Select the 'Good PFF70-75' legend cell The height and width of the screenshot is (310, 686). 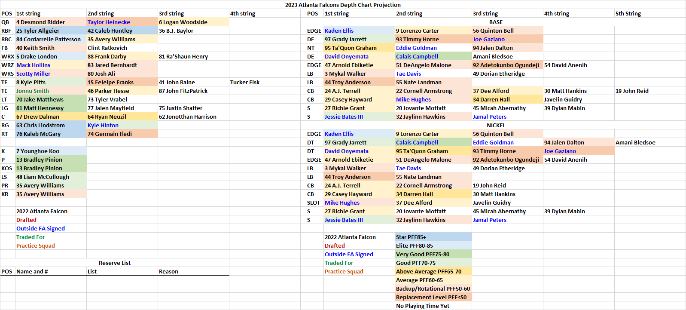point(433,263)
